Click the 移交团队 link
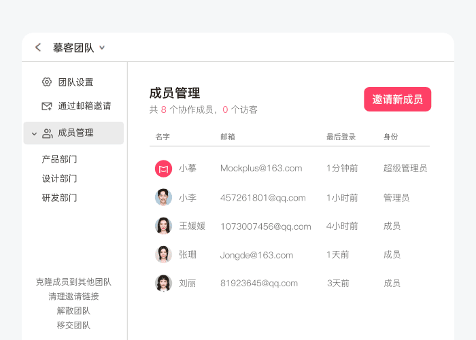This screenshot has width=476, height=340. [x=73, y=325]
